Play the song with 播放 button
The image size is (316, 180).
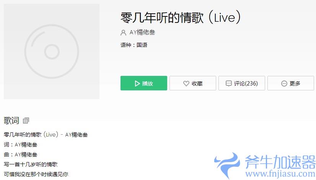tap(144, 83)
